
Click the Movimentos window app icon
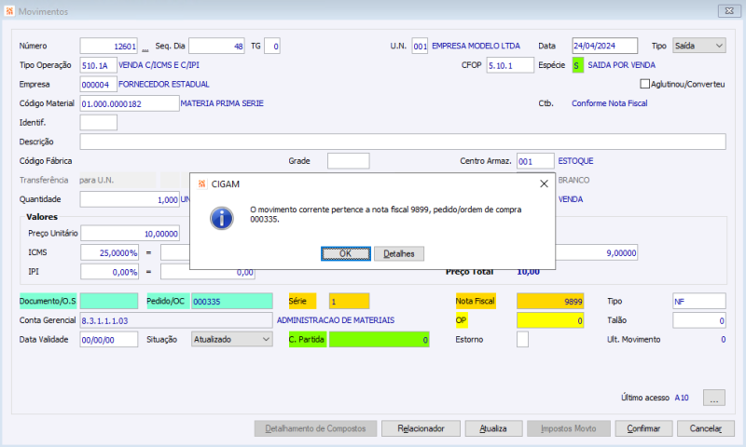coord(9,11)
